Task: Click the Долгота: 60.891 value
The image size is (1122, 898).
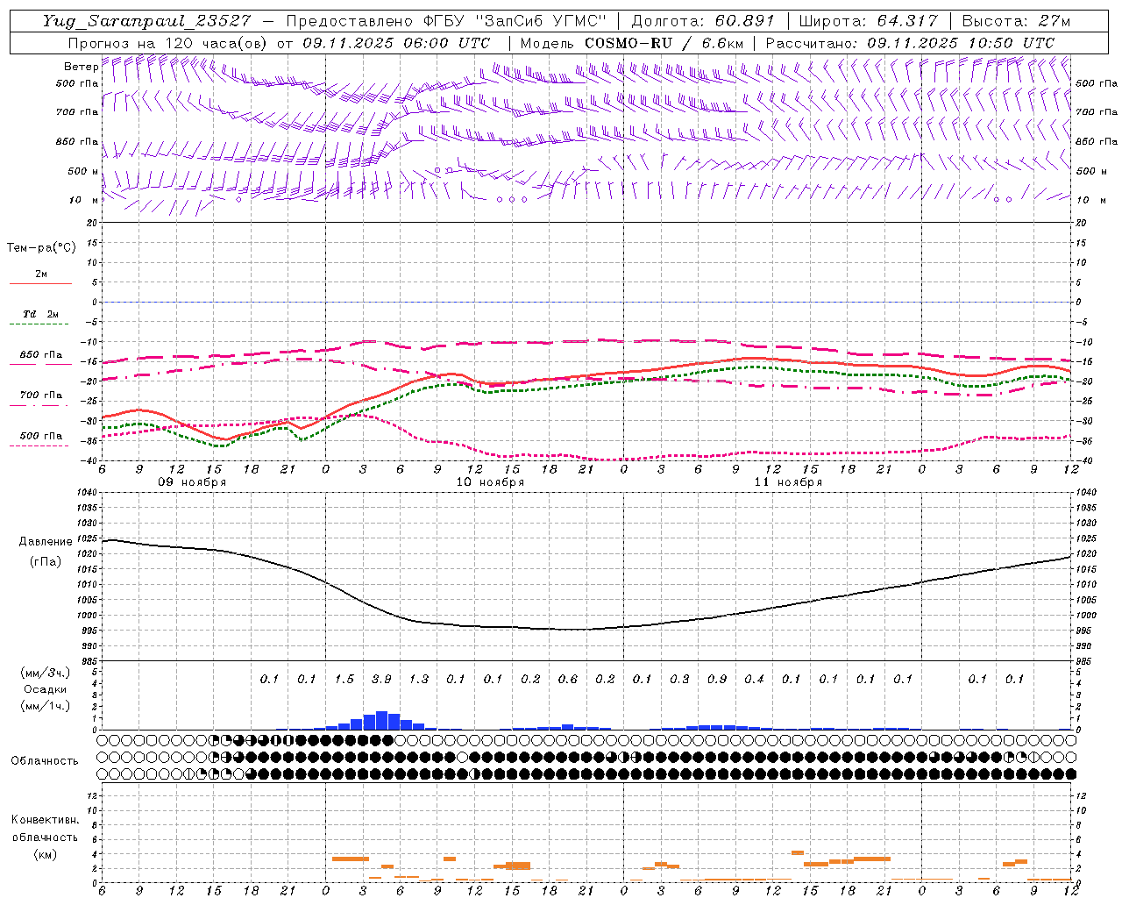Action: (703, 21)
